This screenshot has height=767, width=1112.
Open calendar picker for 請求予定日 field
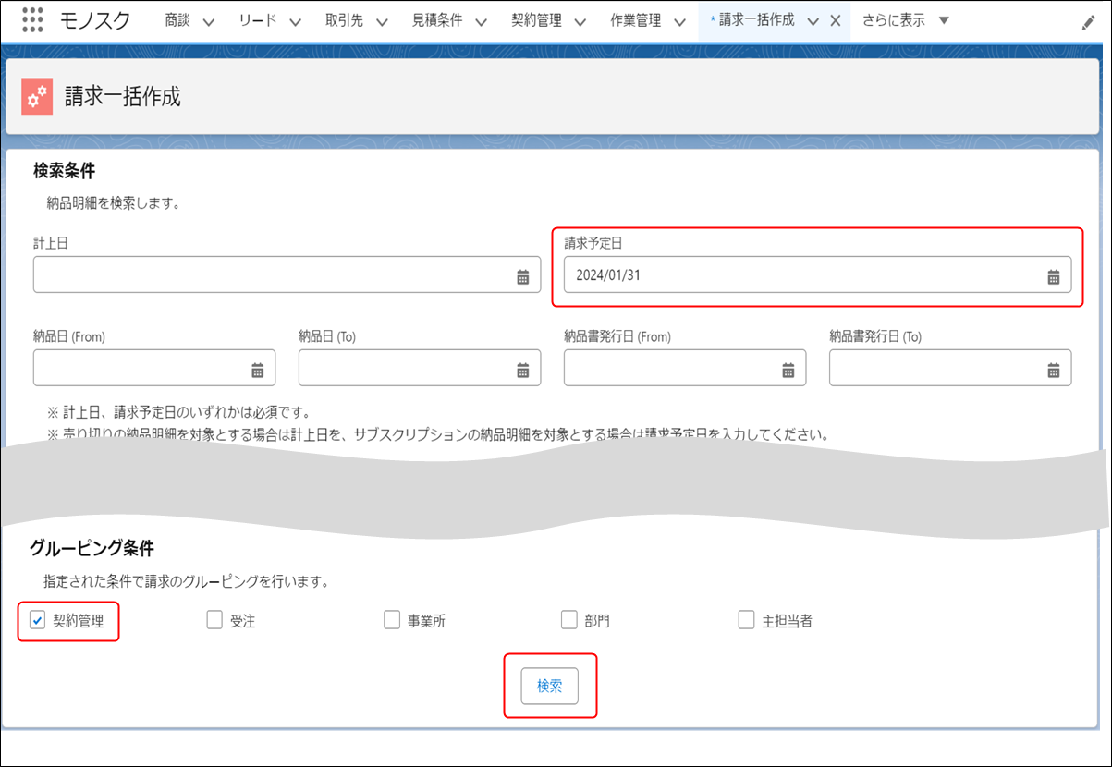[1053, 276]
